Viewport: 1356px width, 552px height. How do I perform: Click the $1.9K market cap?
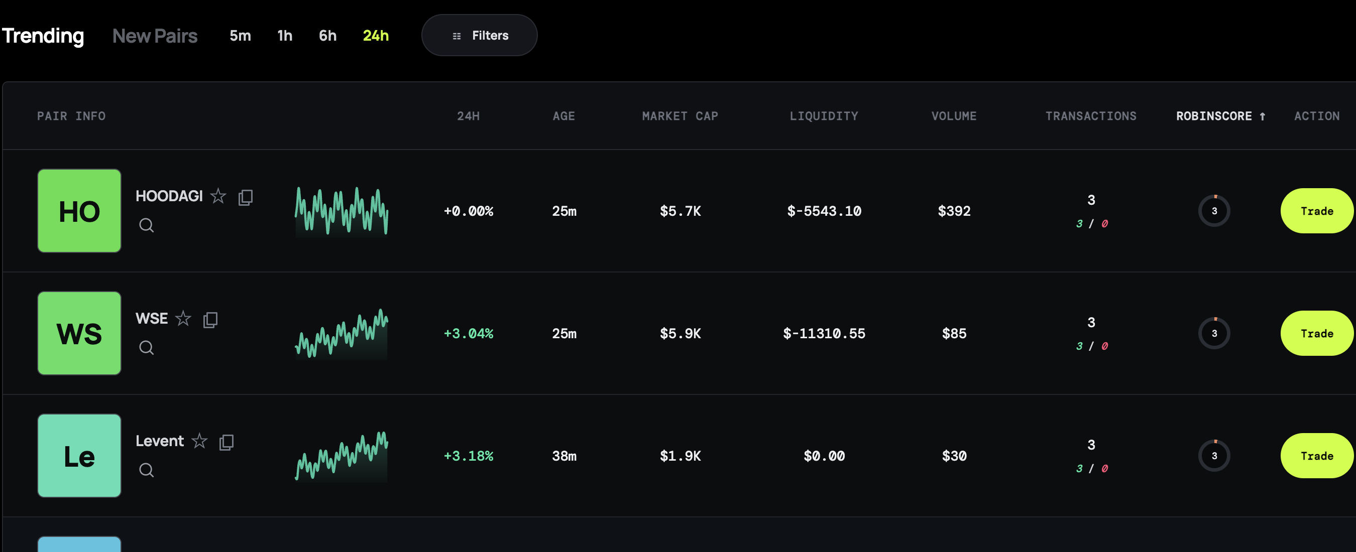[x=680, y=456]
